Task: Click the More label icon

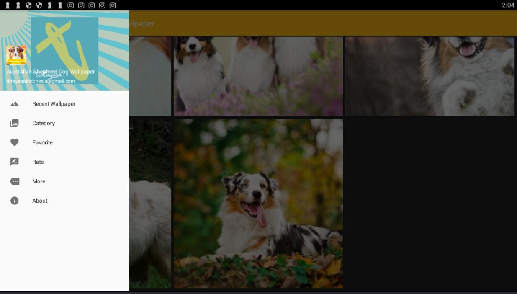Action: [14, 181]
